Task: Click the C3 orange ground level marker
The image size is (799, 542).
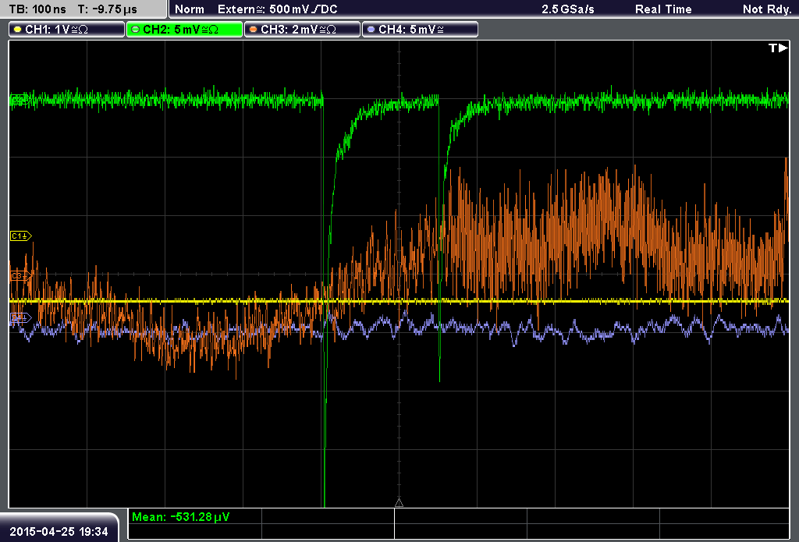Action: click(x=21, y=276)
